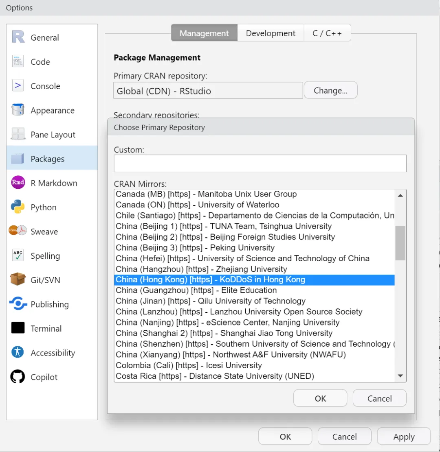Select the China (Shenzhen) mirror
This screenshot has height=452, width=440.
[x=254, y=344]
